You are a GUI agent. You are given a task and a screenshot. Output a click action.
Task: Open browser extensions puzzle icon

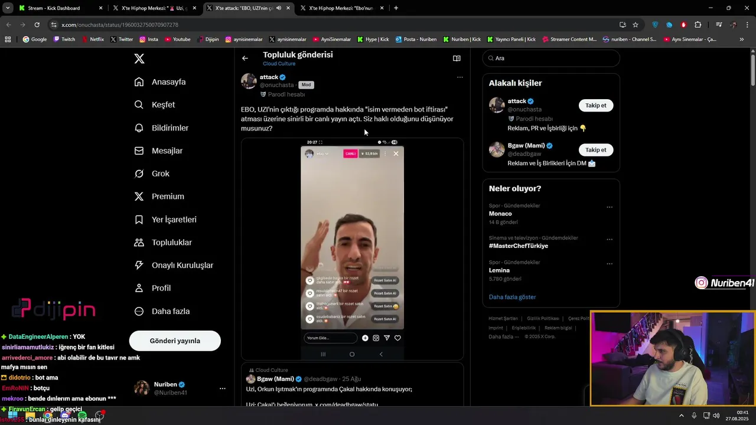coord(698,25)
